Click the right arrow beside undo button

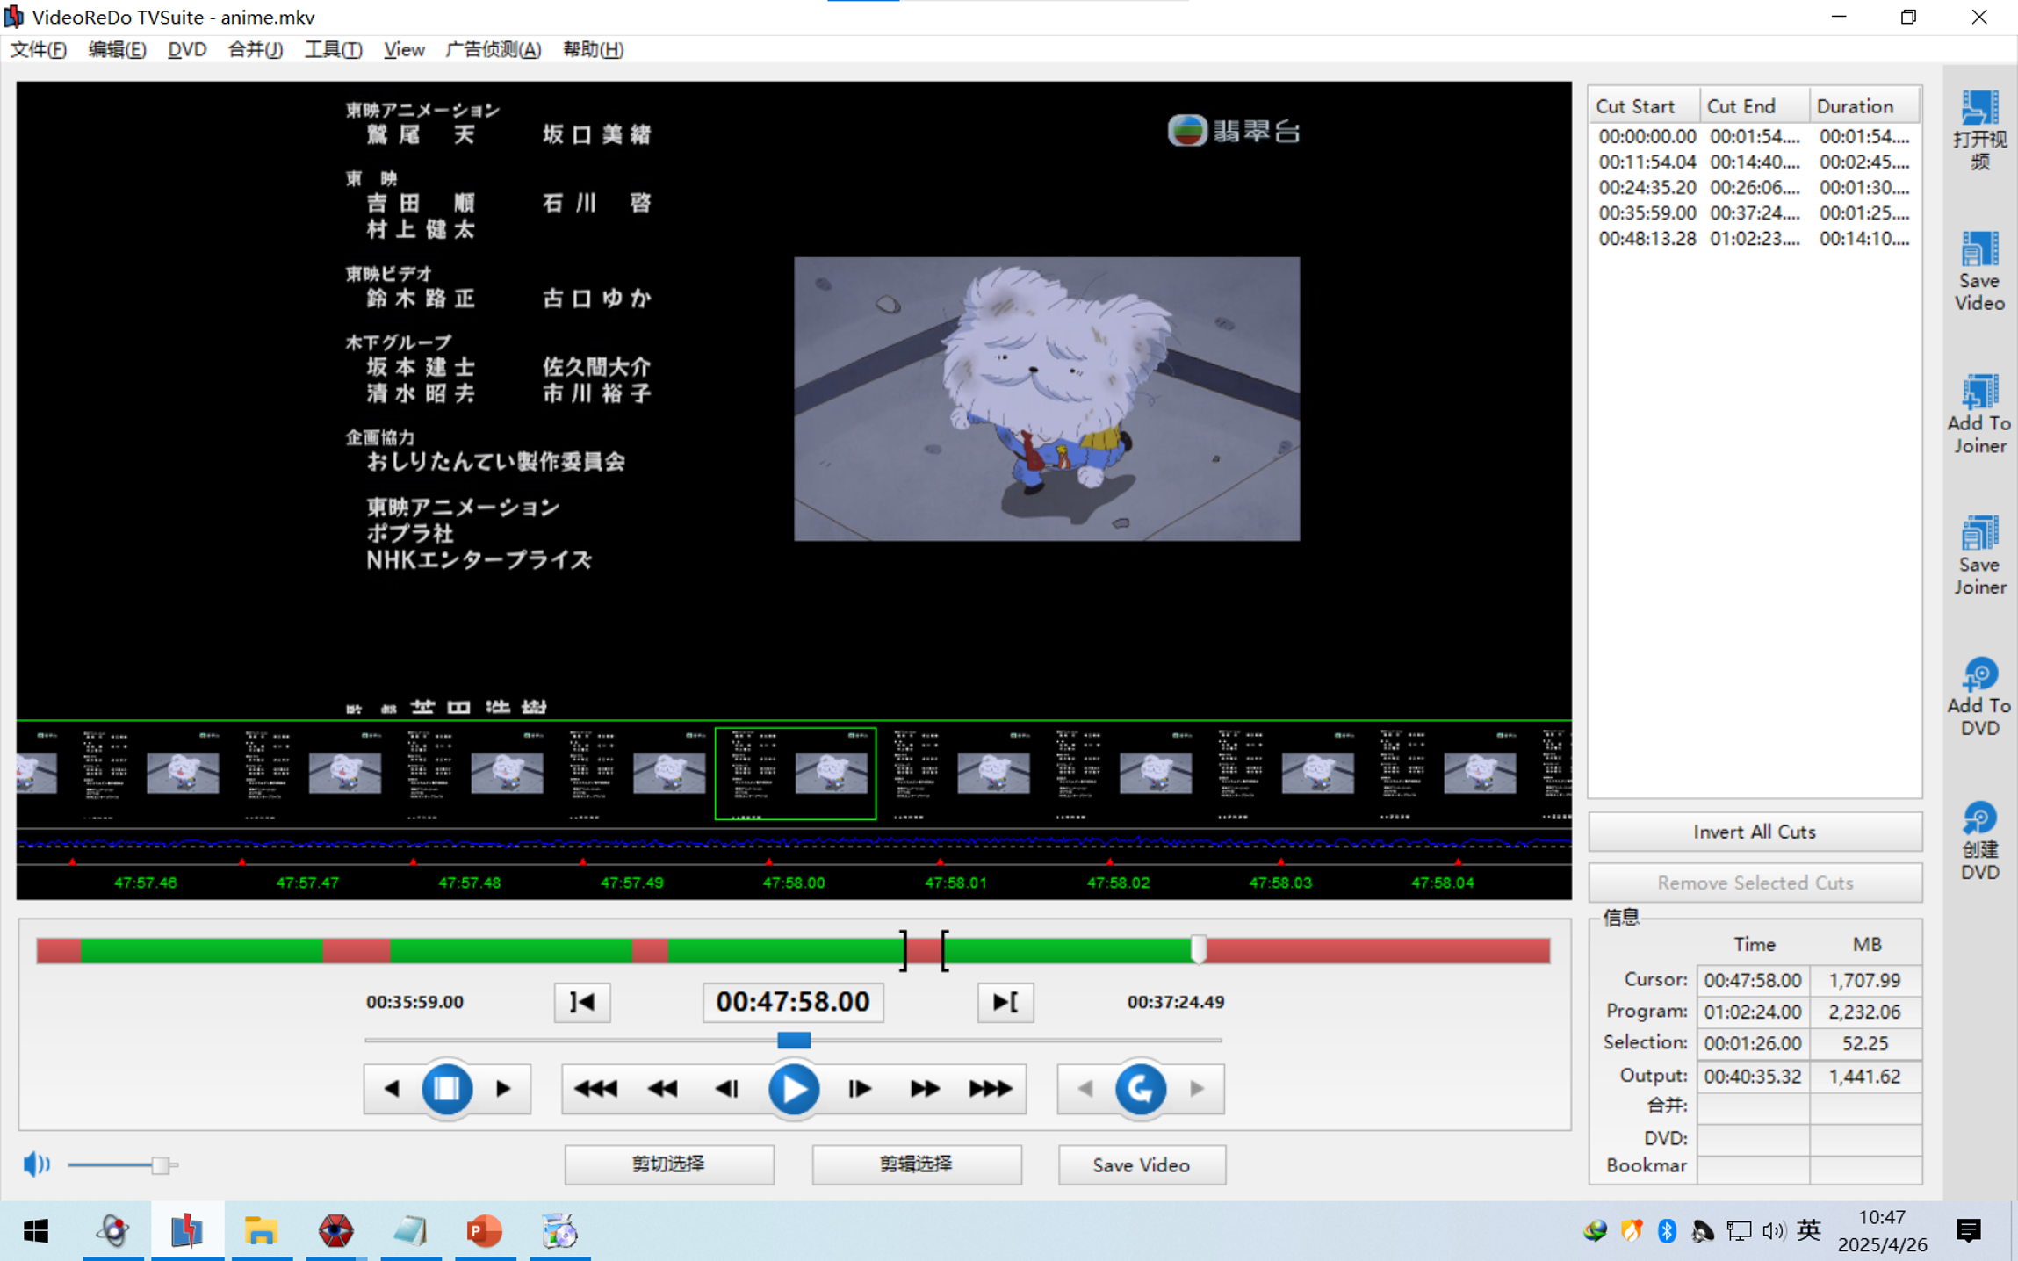coord(1197,1089)
